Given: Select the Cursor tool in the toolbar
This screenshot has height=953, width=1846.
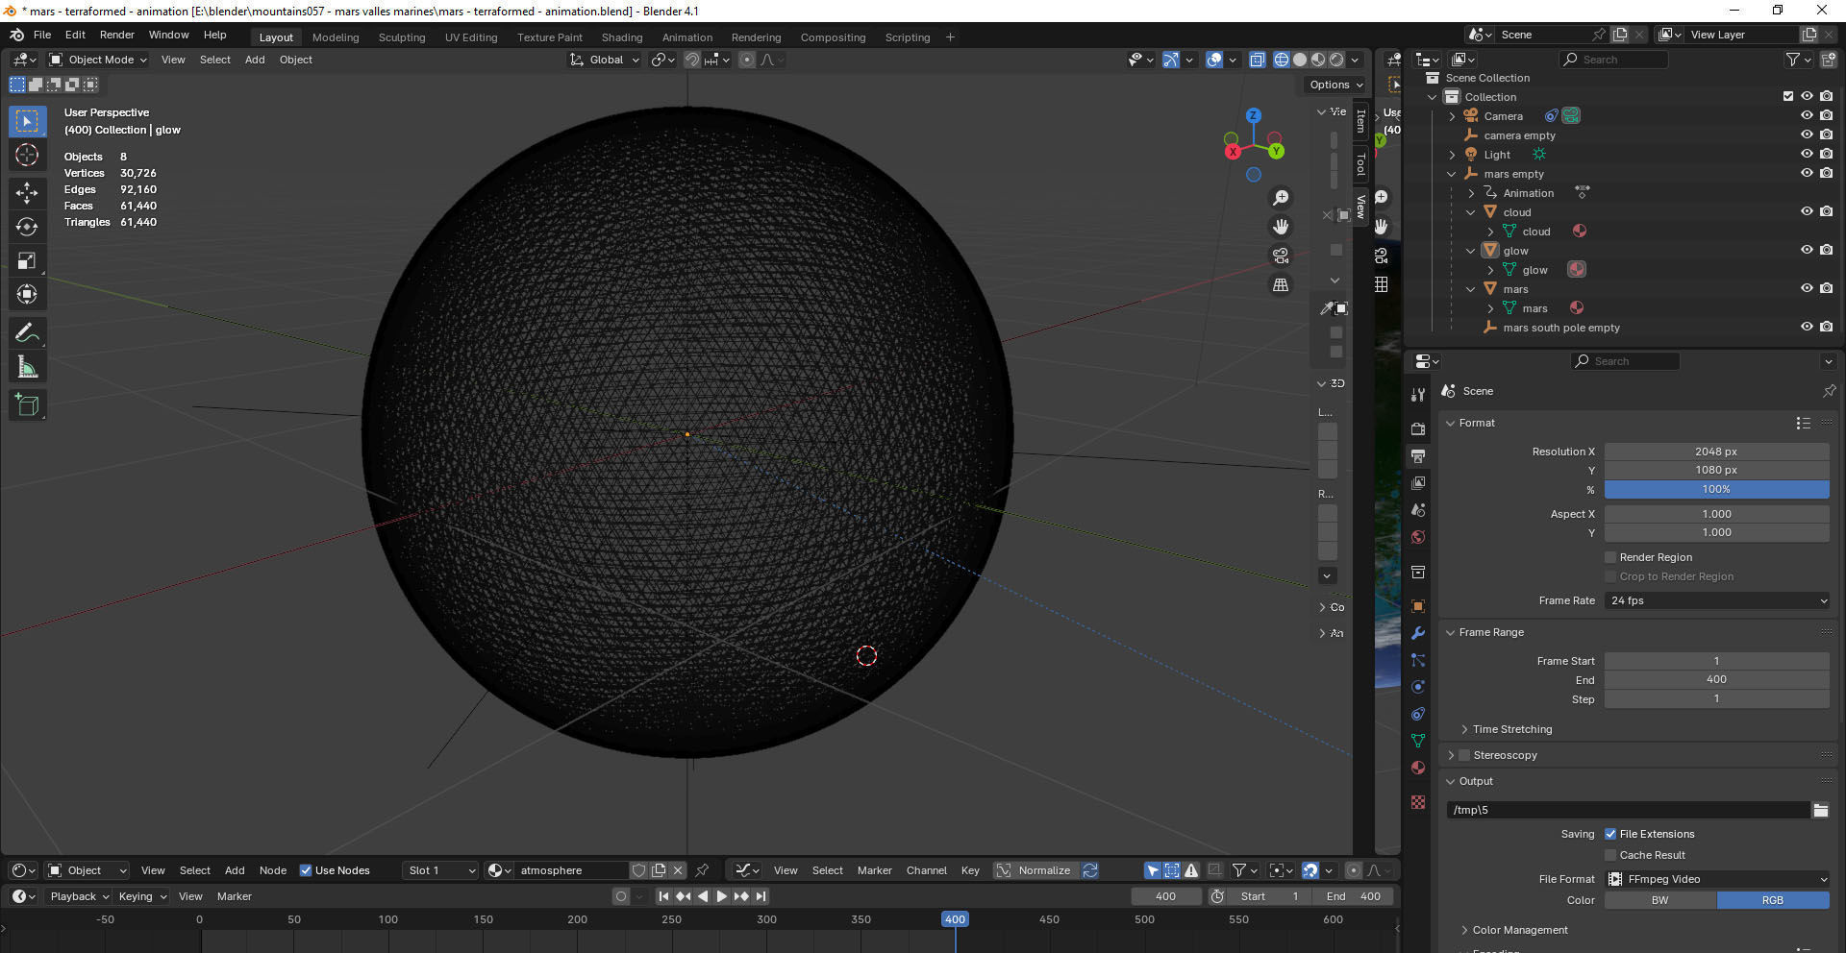Looking at the screenshot, I should (27, 155).
